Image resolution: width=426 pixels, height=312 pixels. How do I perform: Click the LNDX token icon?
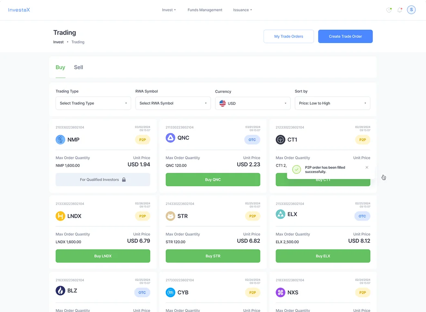point(60,216)
